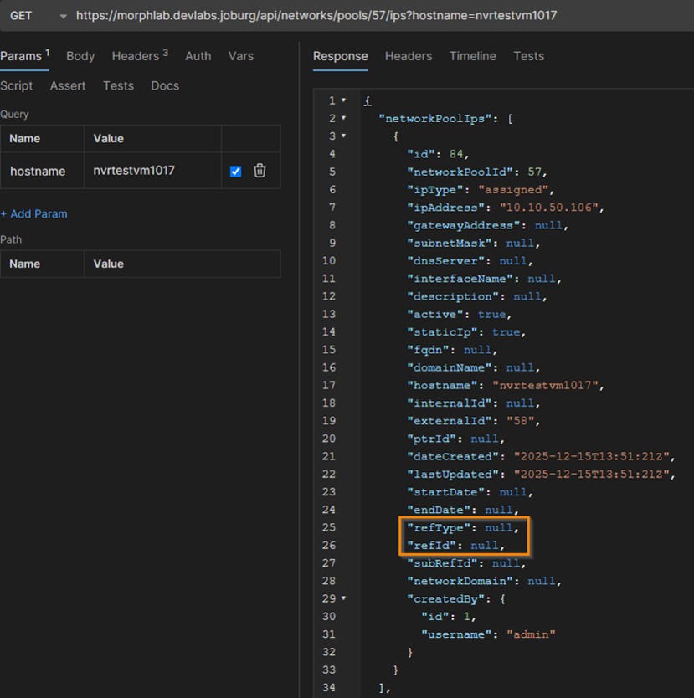
Task: Click Add Param link
Action: point(33,213)
